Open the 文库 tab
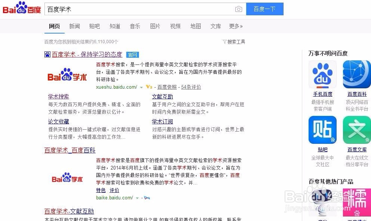 pyautogui.click(x=216, y=26)
